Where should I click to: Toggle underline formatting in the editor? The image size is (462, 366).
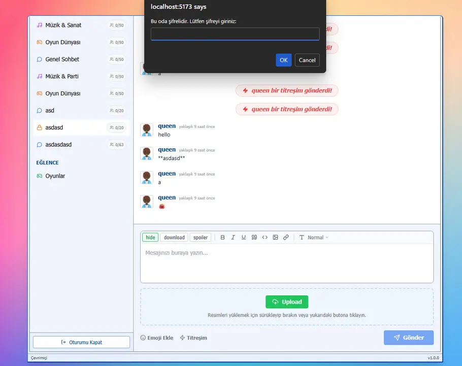[244, 238]
